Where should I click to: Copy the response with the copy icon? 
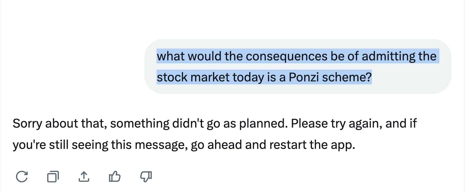[x=53, y=177]
